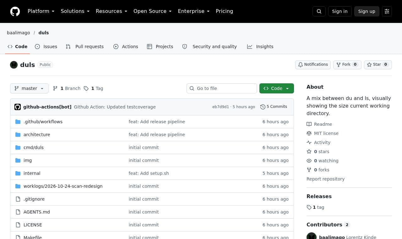Screen dimensions: 402x239
Task: Open the Actions tab
Action: 126,47
